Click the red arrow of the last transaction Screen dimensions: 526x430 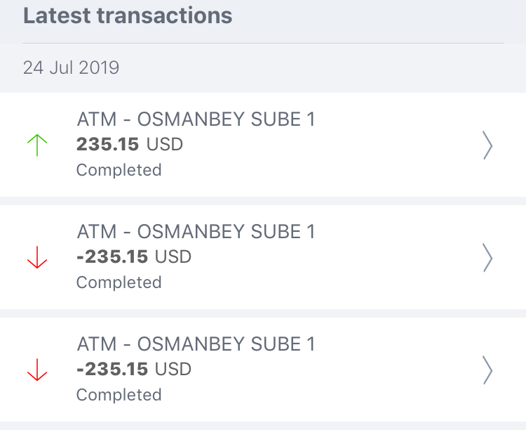coord(36,370)
